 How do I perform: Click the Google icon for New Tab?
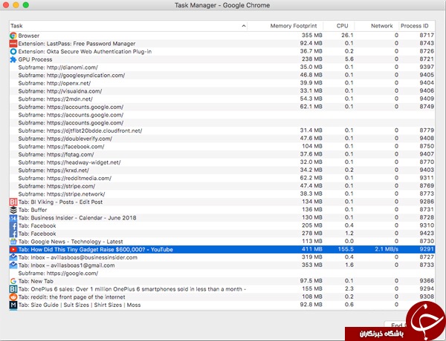pos(13,281)
